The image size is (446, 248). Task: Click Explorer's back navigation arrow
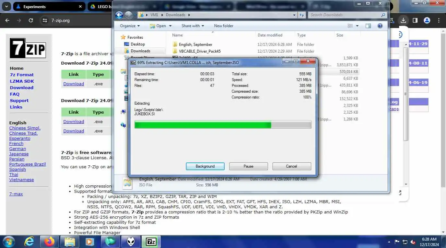(119, 15)
